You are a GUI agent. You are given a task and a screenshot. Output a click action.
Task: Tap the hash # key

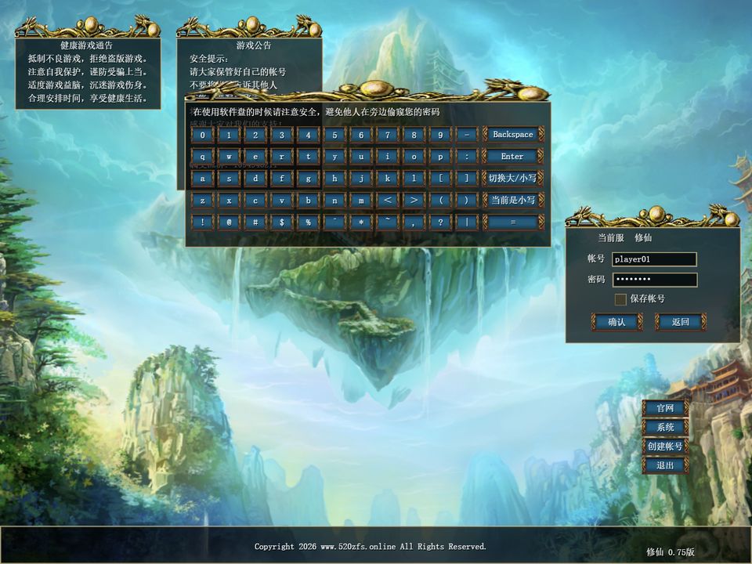point(255,222)
